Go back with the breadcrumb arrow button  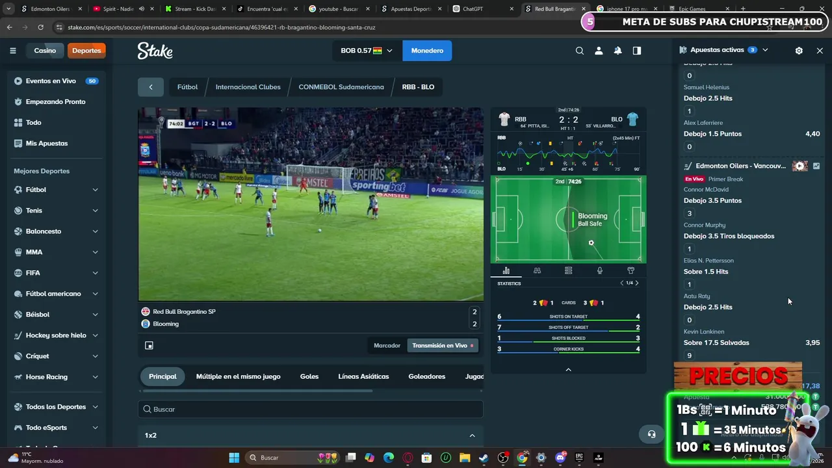click(151, 87)
